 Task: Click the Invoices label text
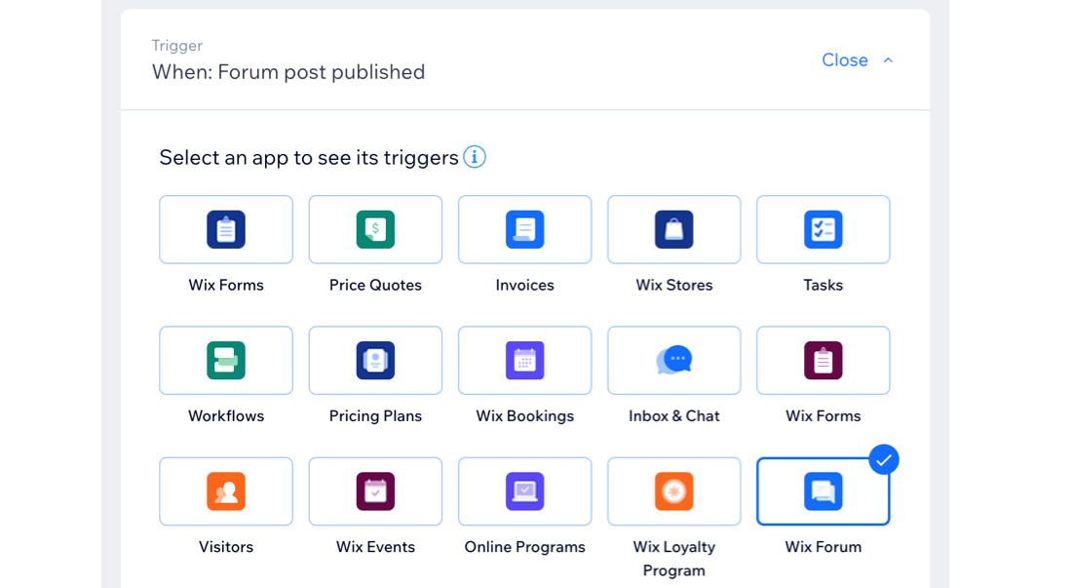[524, 285]
